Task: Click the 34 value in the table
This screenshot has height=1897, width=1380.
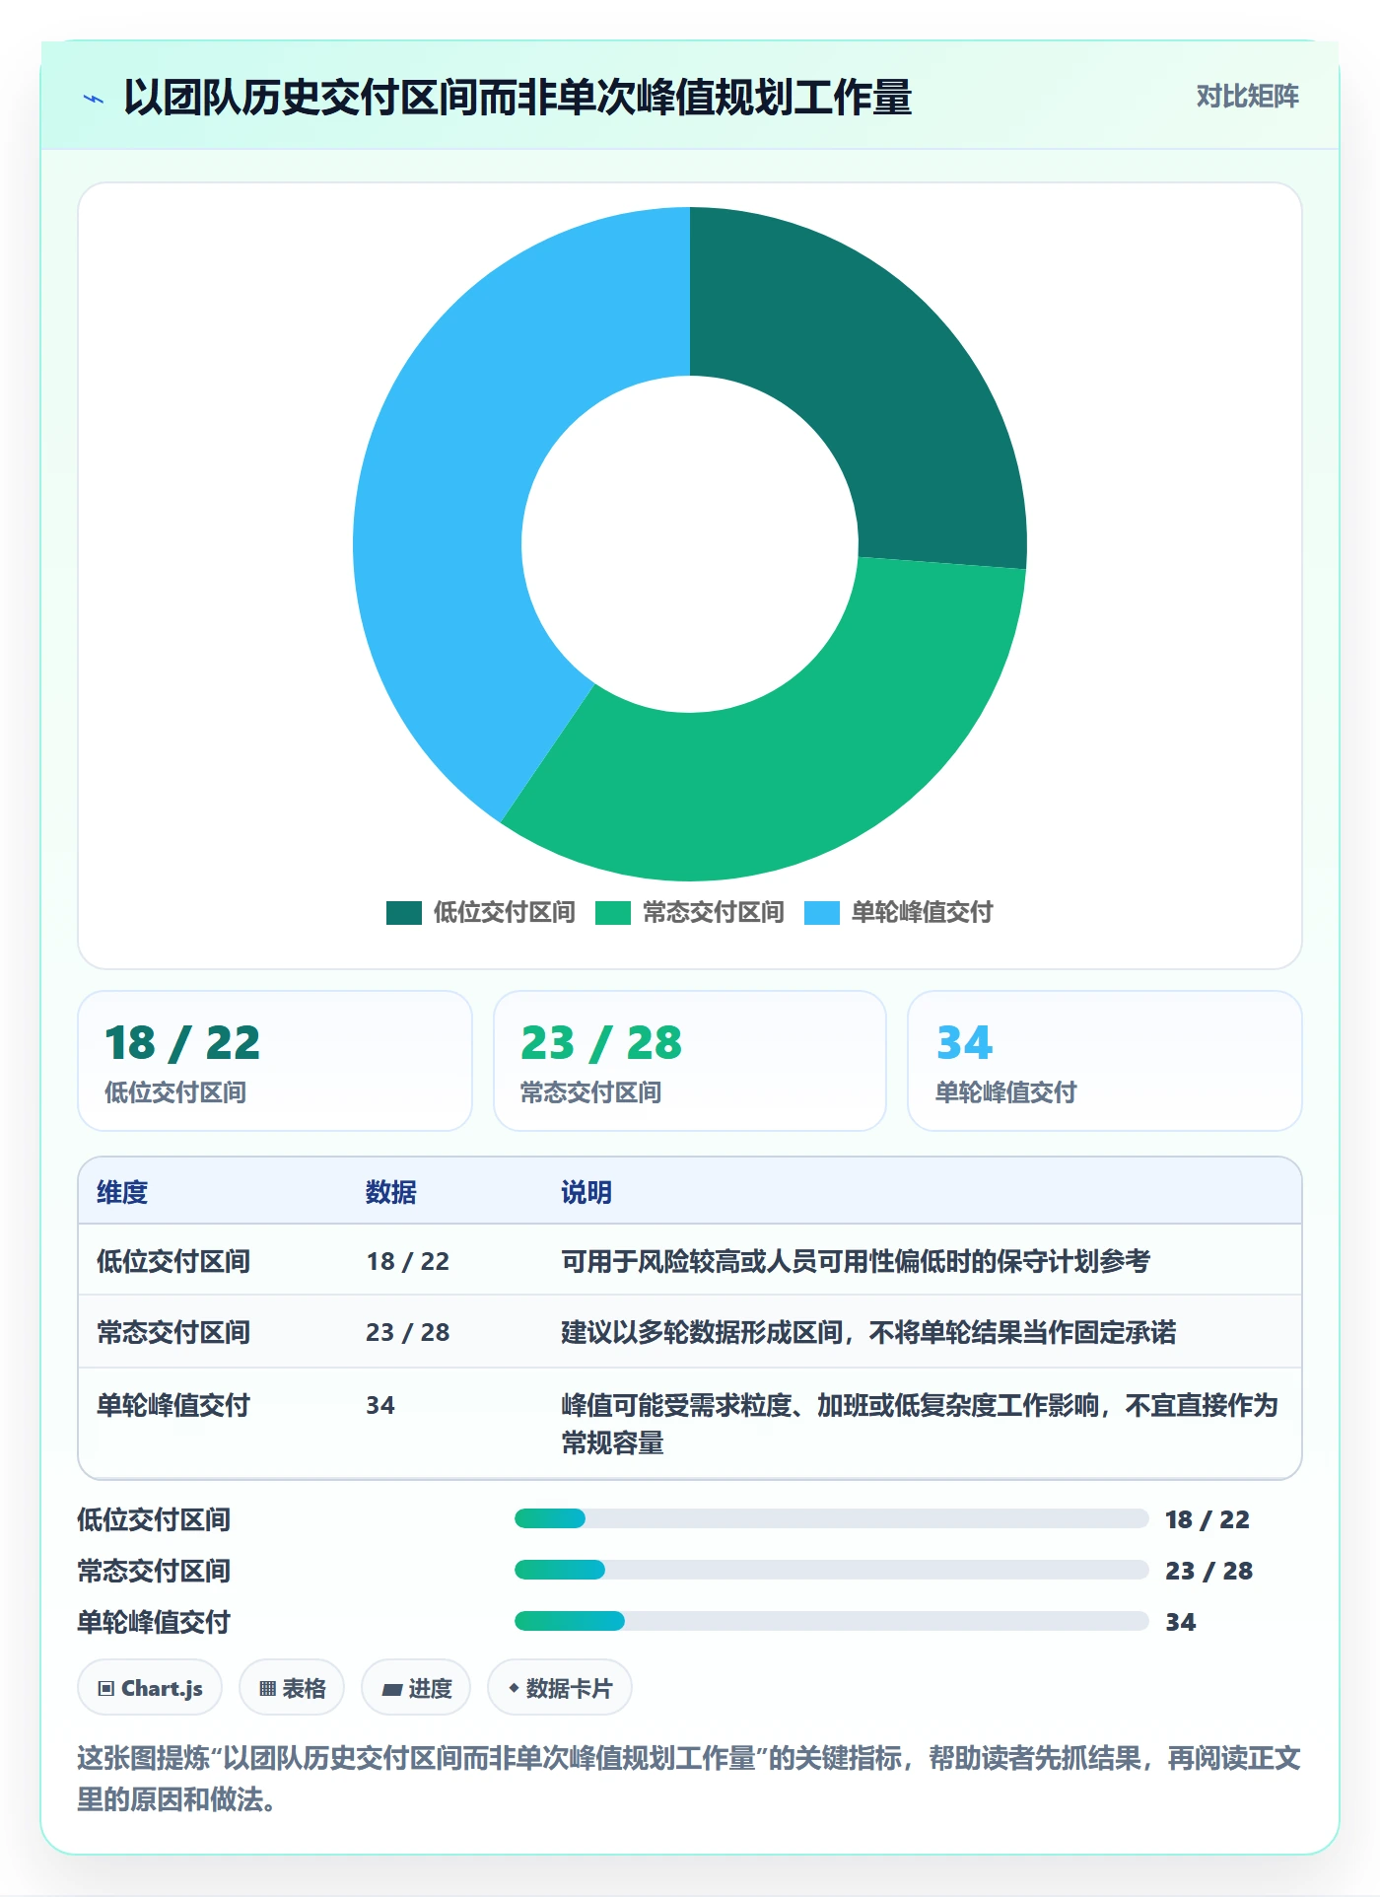Action: tap(380, 1405)
